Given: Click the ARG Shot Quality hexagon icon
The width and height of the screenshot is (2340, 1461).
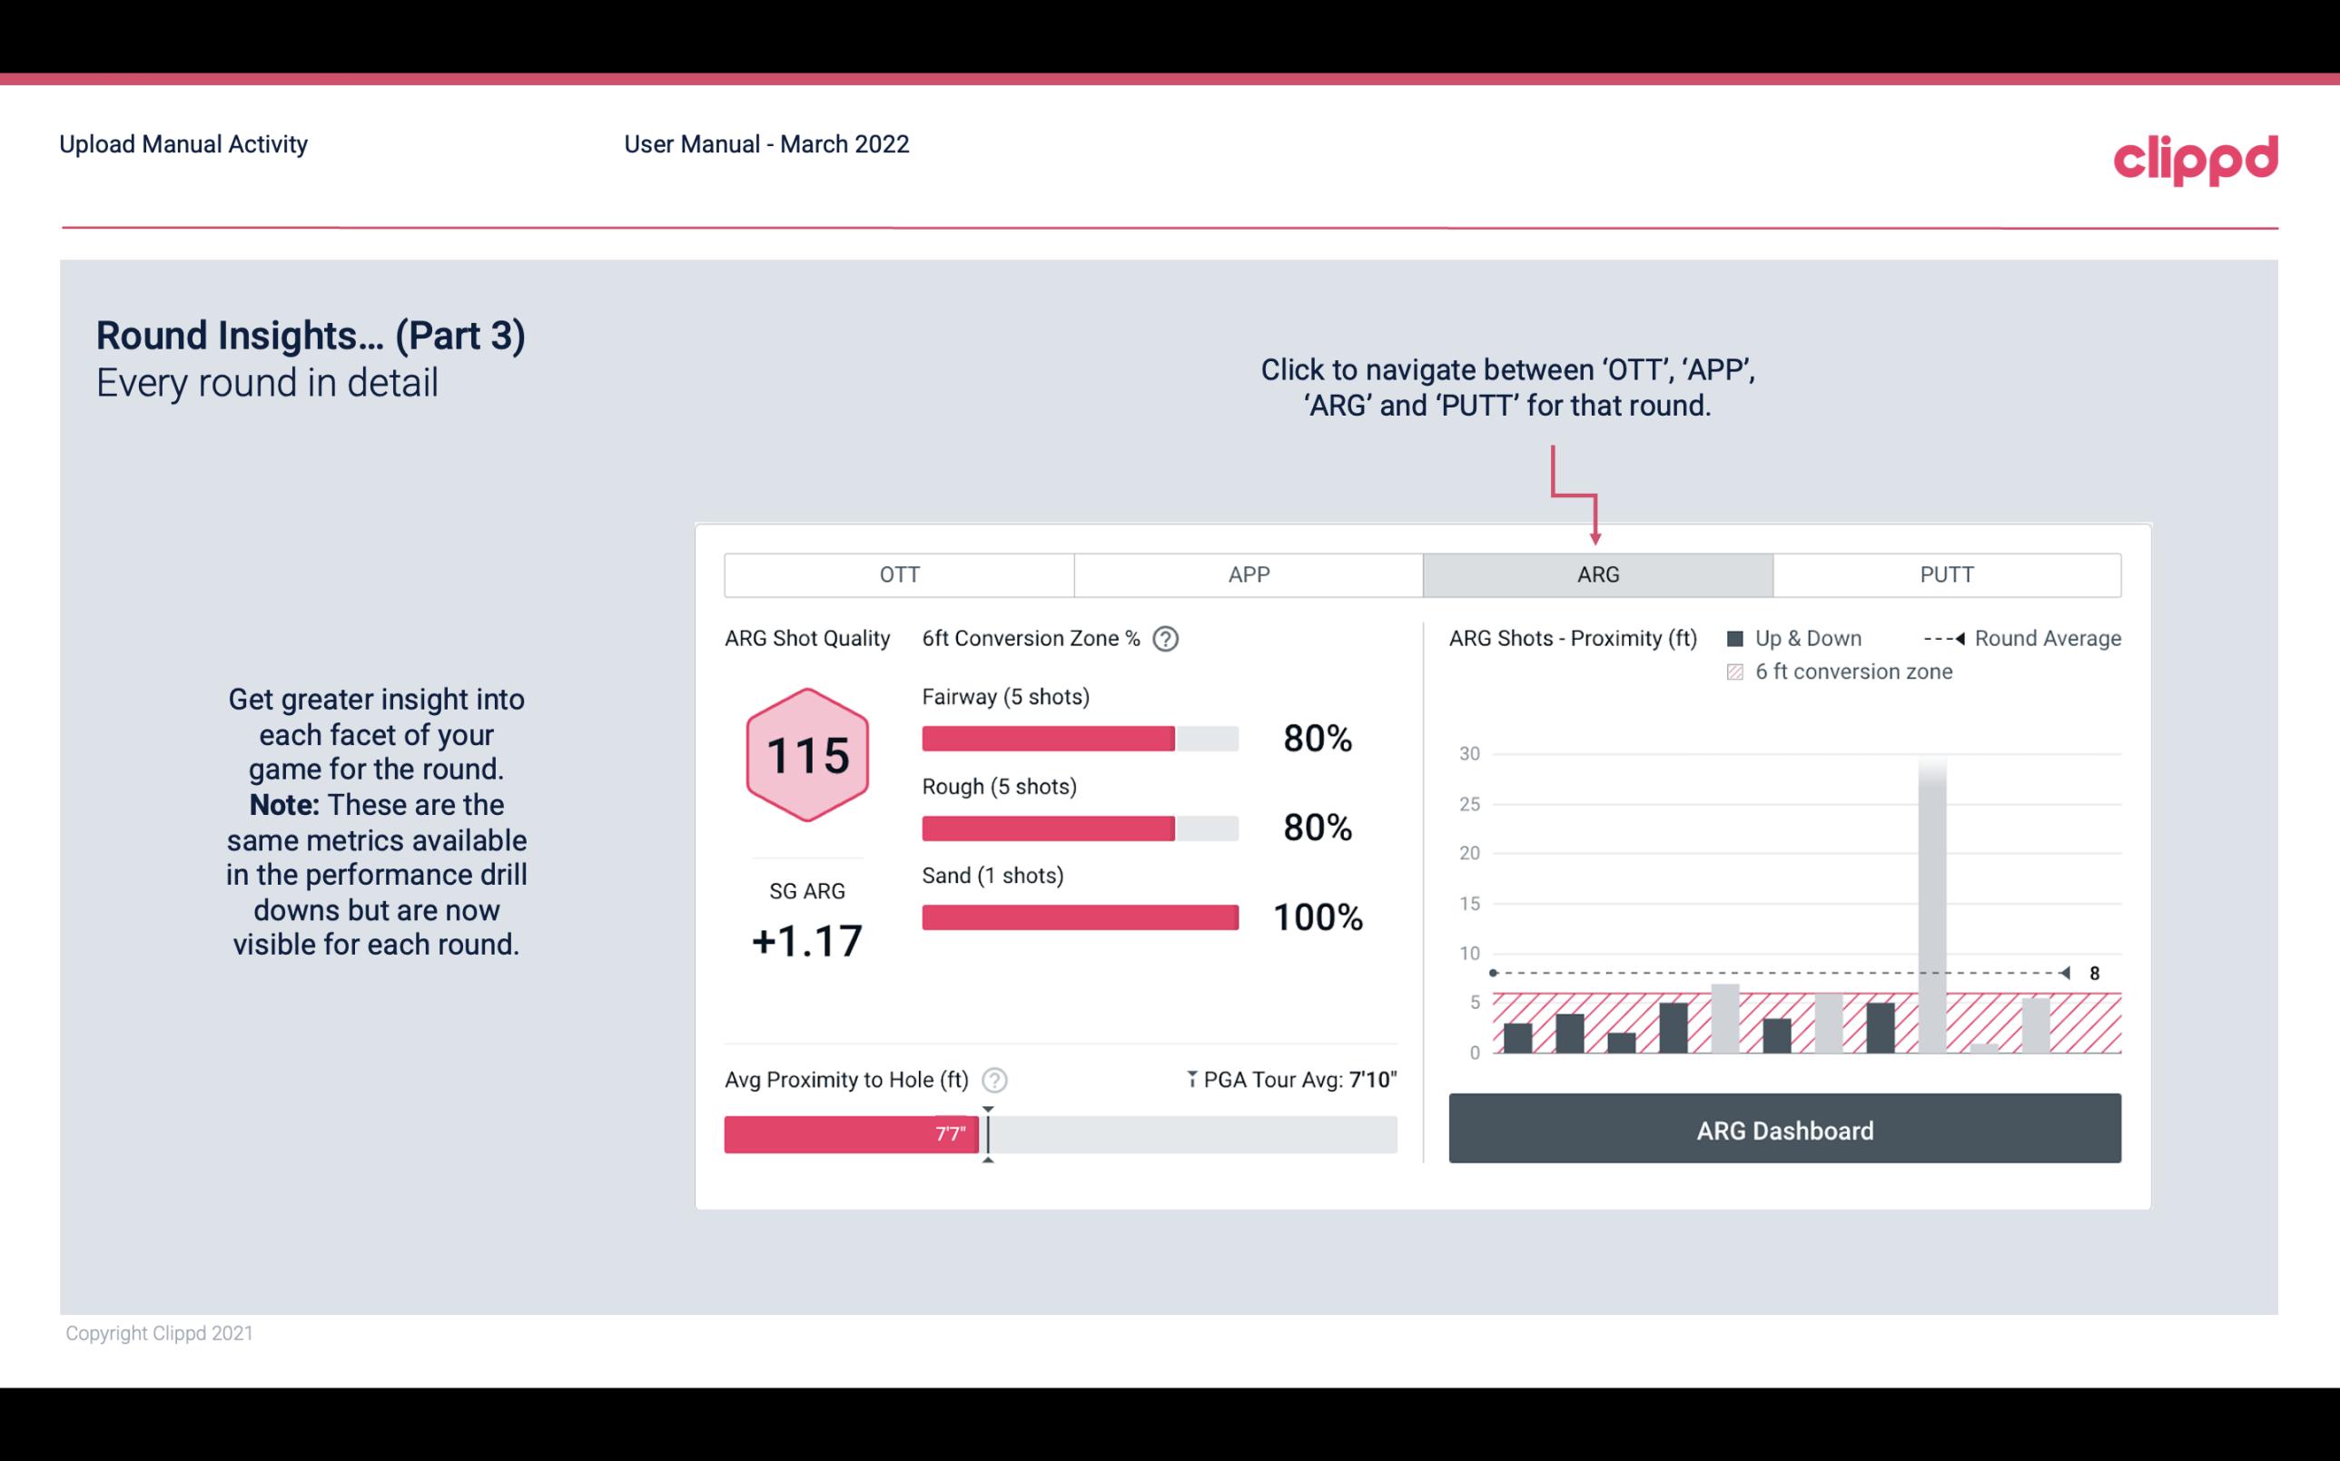Looking at the screenshot, I should click(x=806, y=756).
